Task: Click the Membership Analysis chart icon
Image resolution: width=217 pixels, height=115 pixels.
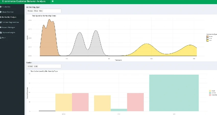Action: tap(1, 17)
